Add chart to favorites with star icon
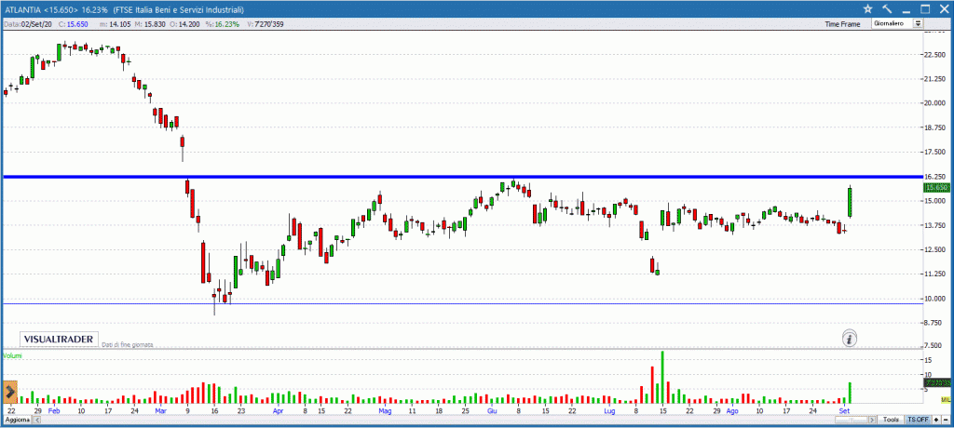Image resolution: width=954 pixels, height=428 pixels. (867, 8)
